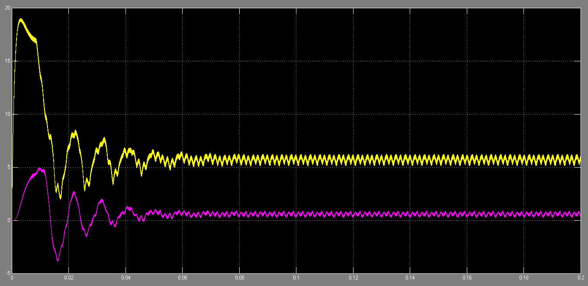Pick the 0.14 x-axis tick label
This screenshot has width=588, height=286.
click(x=410, y=277)
